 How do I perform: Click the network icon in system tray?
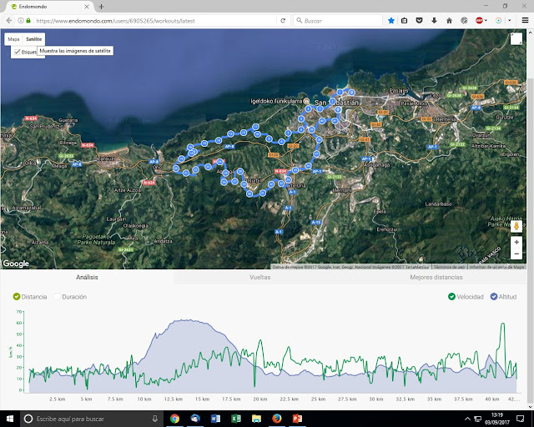477,419
